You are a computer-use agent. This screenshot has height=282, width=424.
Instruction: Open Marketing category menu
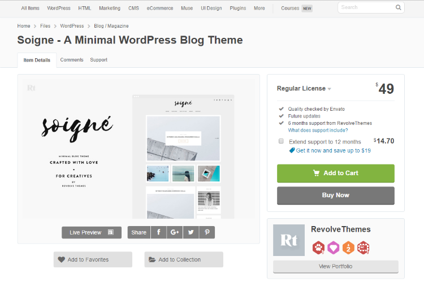110,8
